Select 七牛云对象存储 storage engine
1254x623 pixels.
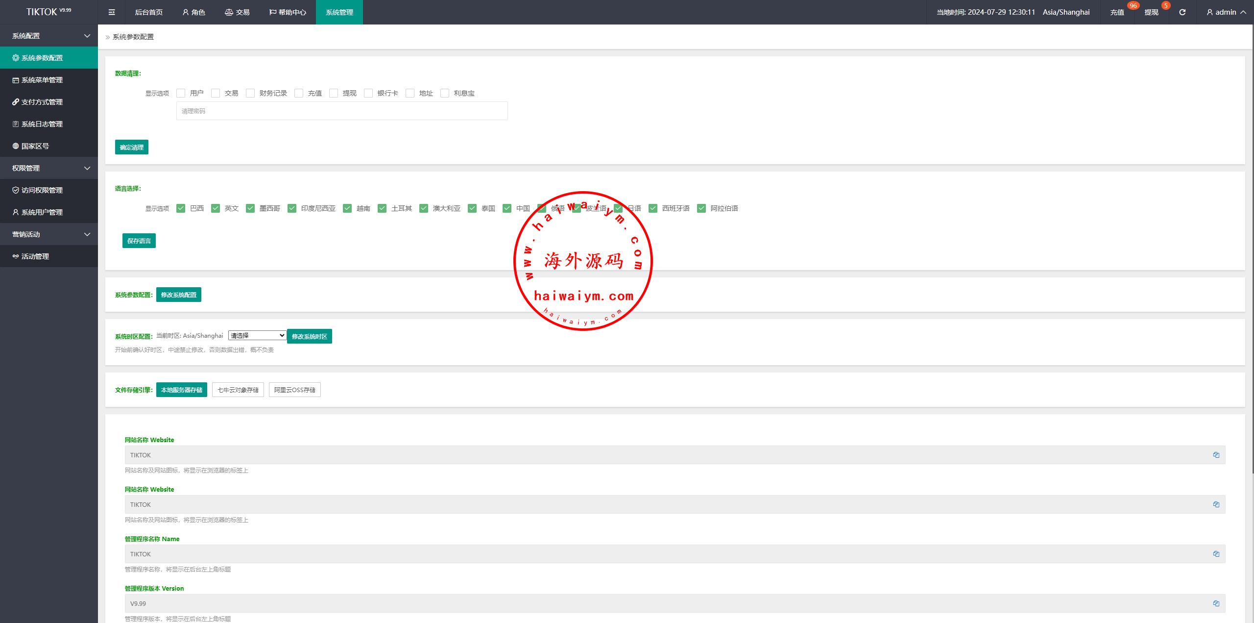tap(238, 390)
